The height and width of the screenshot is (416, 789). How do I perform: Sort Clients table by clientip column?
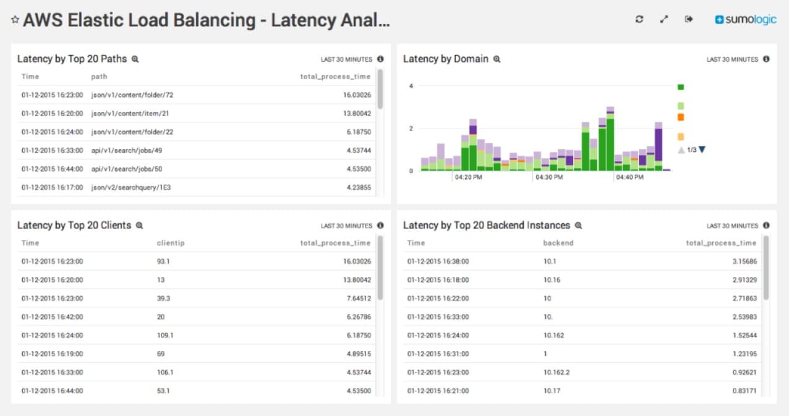171,243
